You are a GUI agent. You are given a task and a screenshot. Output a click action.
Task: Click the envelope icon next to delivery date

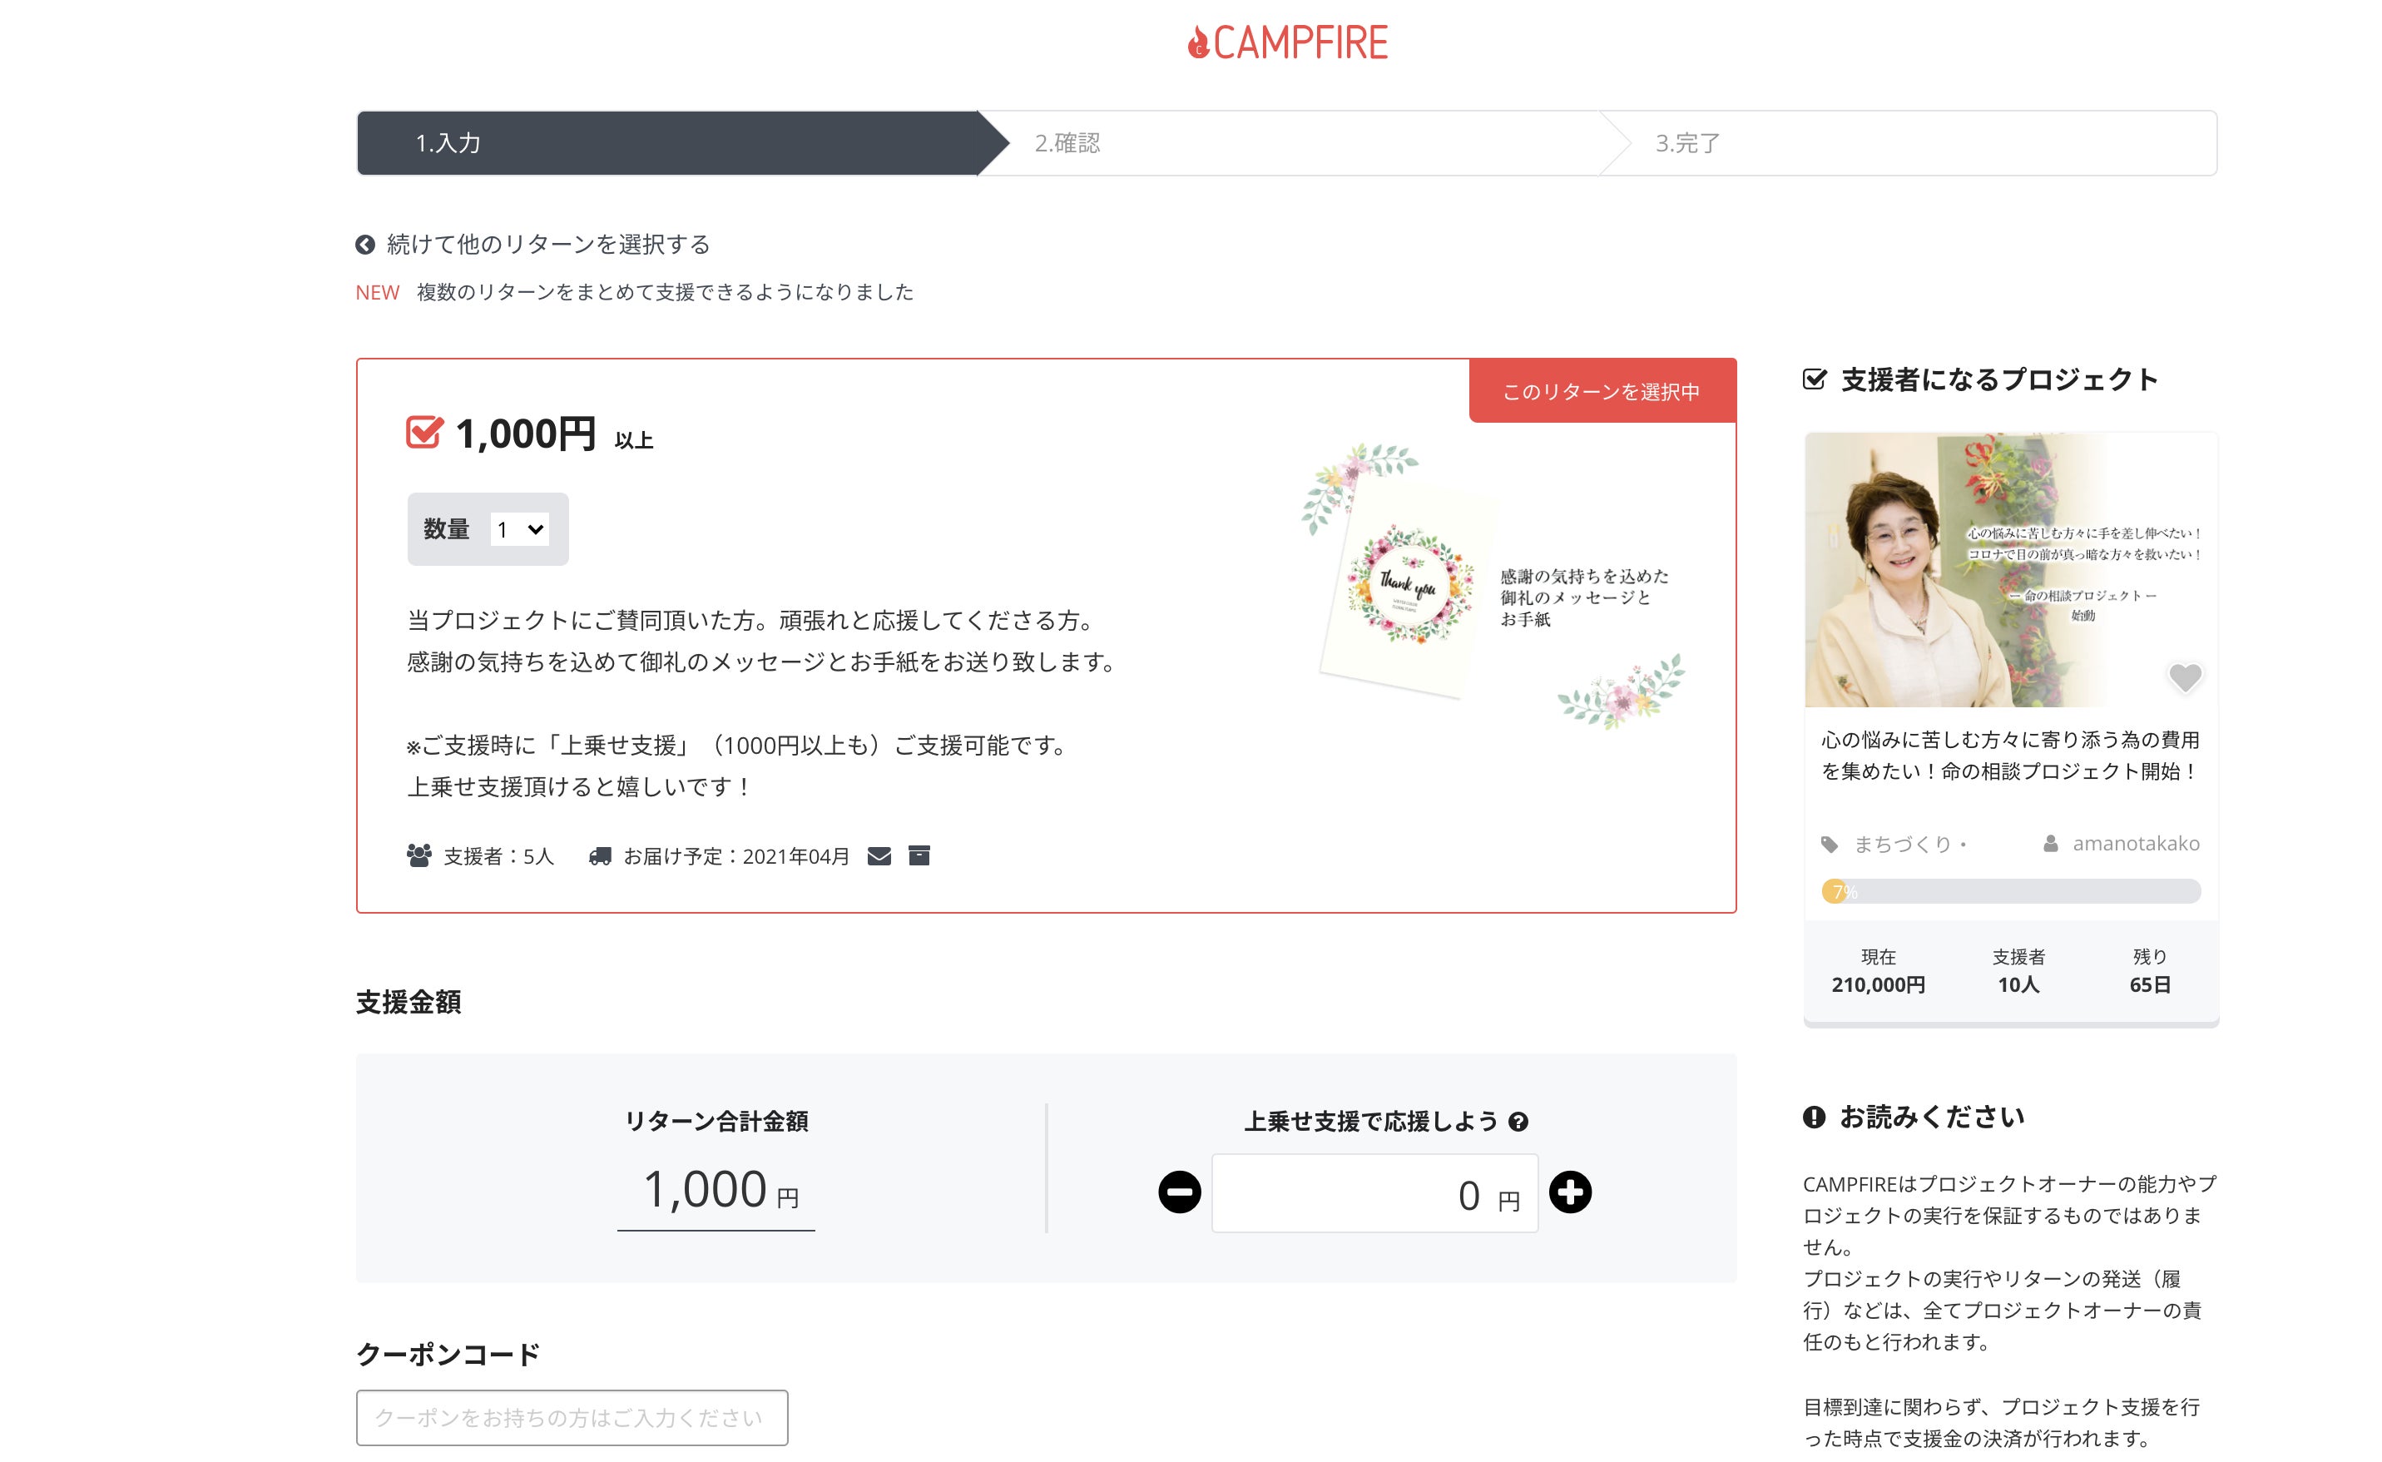coord(879,855)
